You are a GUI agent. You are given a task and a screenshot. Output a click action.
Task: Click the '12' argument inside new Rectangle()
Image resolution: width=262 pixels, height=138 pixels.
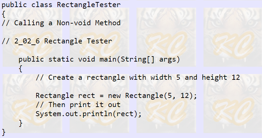[185, 96]
